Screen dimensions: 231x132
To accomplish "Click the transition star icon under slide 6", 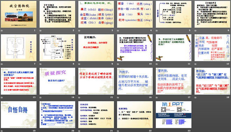I will (x=196, y=31).
